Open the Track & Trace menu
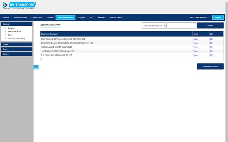The width and height of the screenshot is (228, 142). (116, 18)
